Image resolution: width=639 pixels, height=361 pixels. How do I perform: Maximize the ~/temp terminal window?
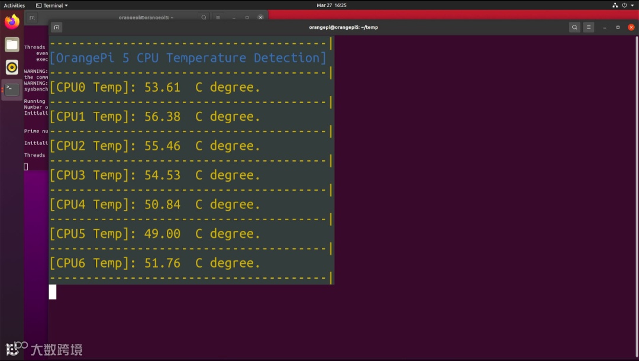coord(618,27)
